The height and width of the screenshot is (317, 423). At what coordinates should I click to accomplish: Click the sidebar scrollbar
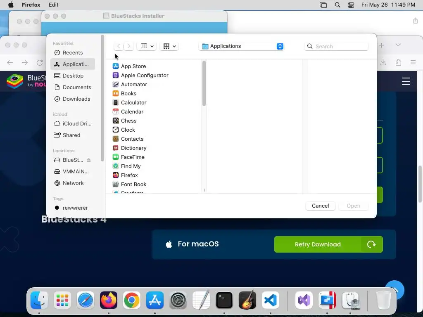(102, 98)
